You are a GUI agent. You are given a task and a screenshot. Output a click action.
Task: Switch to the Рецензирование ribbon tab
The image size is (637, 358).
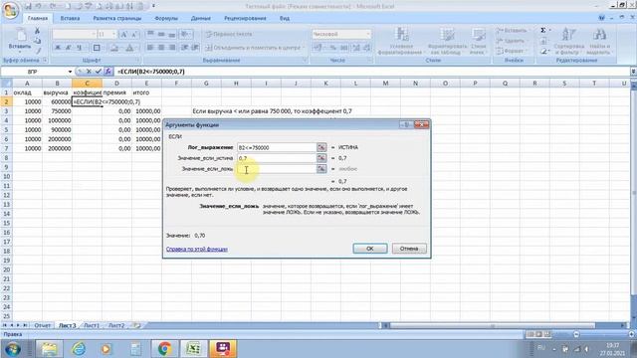pos(245,18)
